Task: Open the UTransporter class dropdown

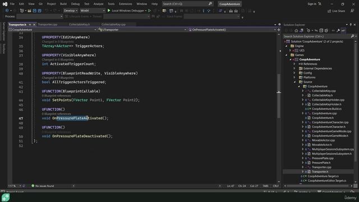Action: click(x=142, y=30)
